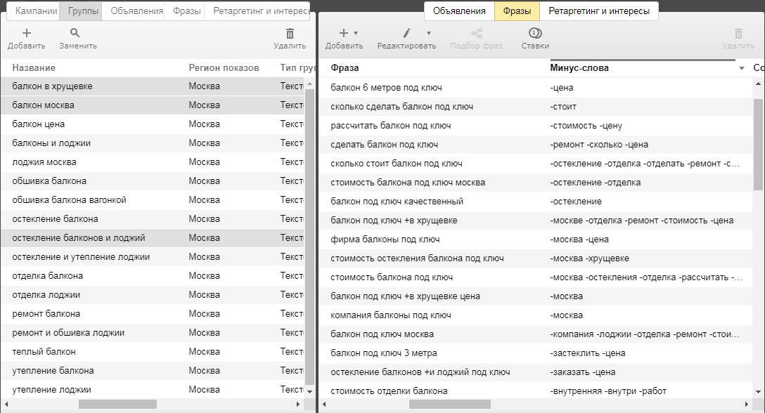Select phrase 'балкон 6 метров под ключ'
Screen dimensions: 765x413
point(387,88)
